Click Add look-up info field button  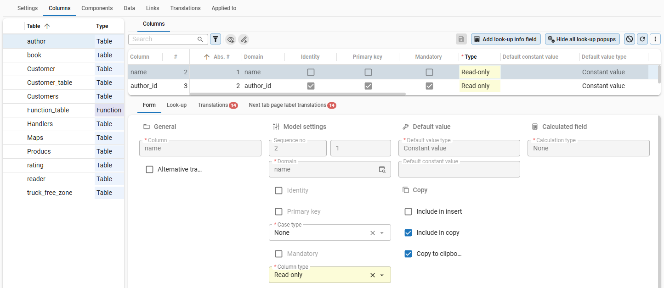pyautogui.click(x=505, y=39)
